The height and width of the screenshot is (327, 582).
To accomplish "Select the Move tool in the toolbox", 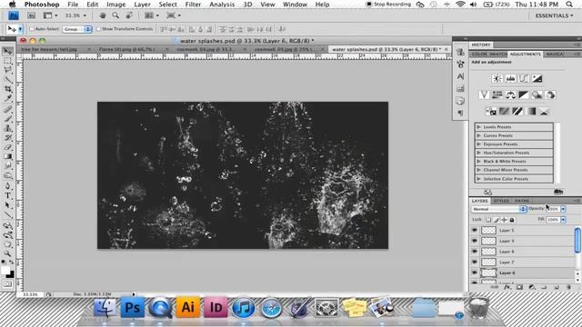I will tap(8, 52).
